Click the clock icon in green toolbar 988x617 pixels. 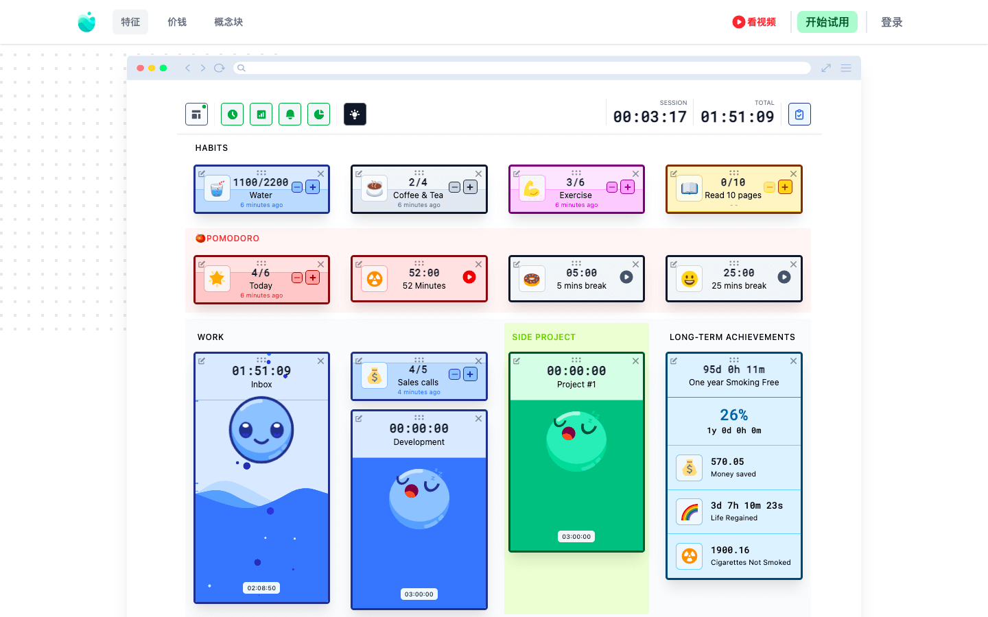(x=233, y=114)
